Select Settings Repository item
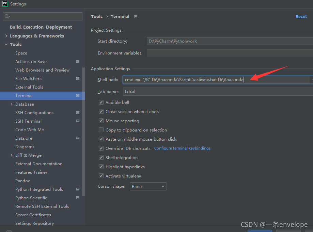 click(x=34, y=223)
